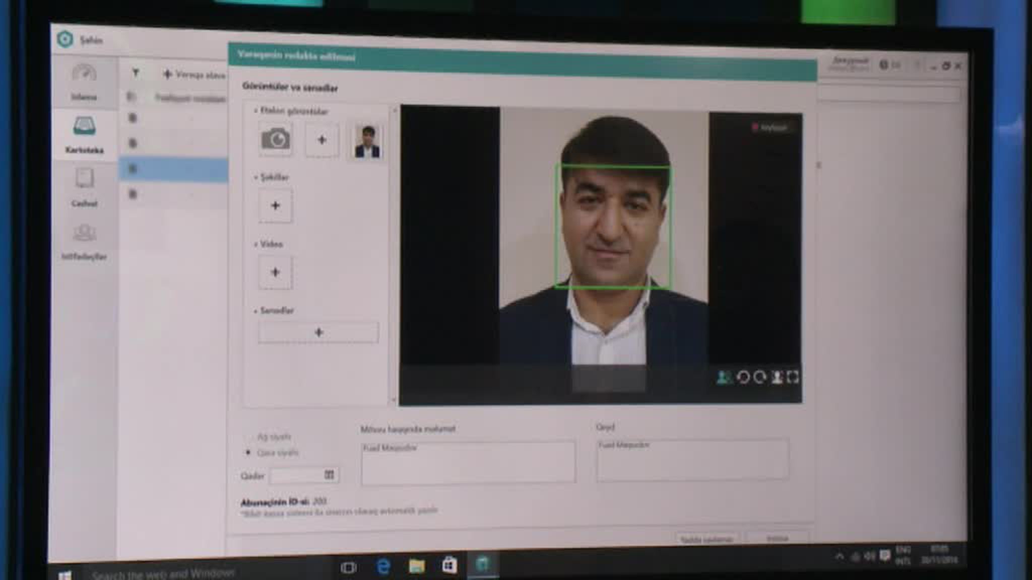This screenshot has height=580, width=1032.
Task: Add a file under Video
Action: click(275, 272)
